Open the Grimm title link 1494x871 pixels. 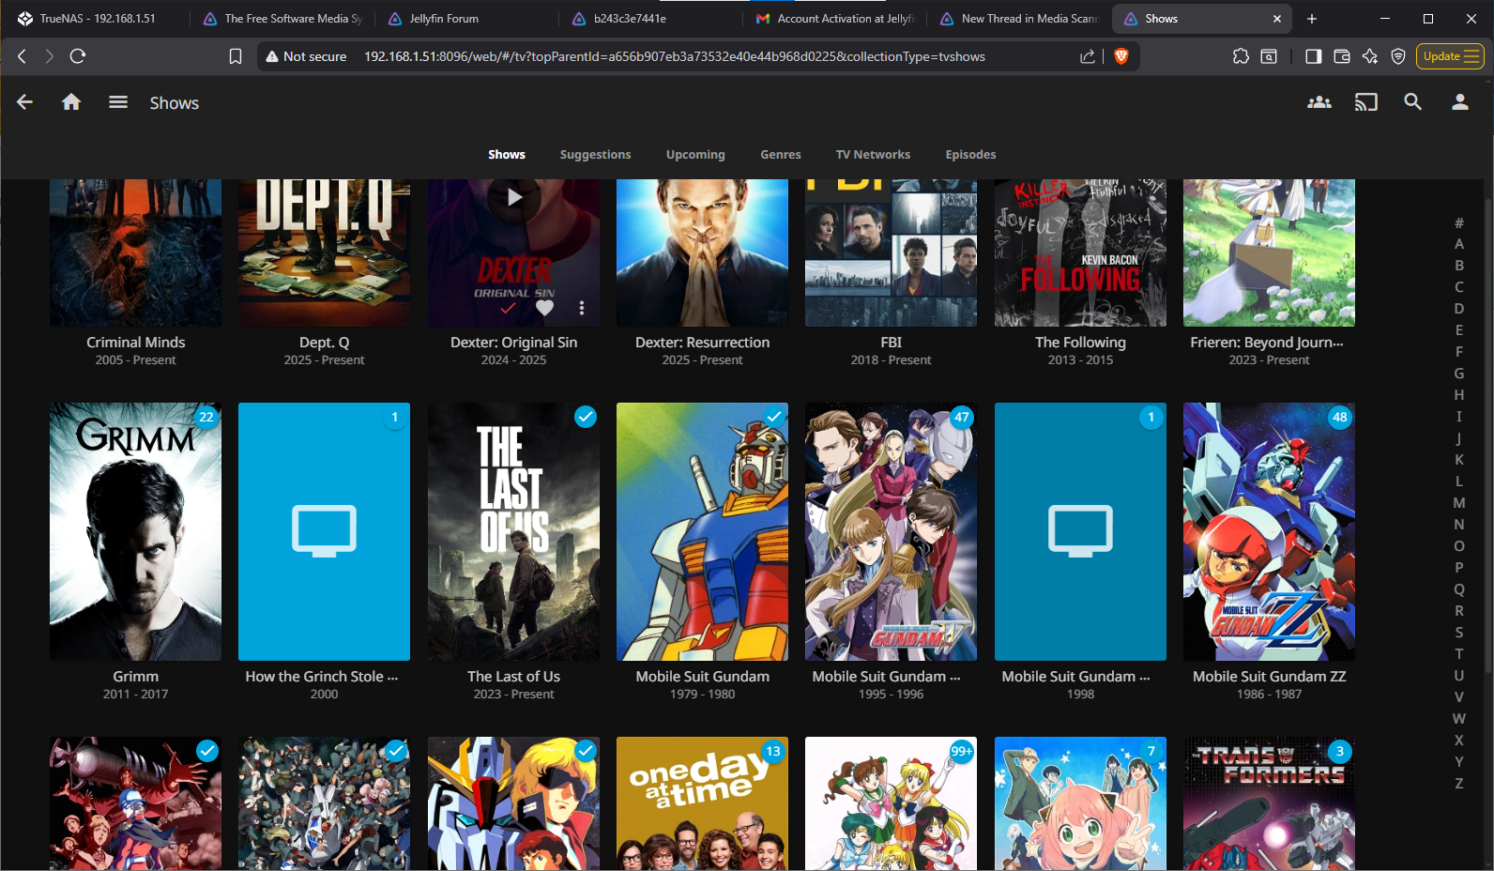tap(136, 677)
